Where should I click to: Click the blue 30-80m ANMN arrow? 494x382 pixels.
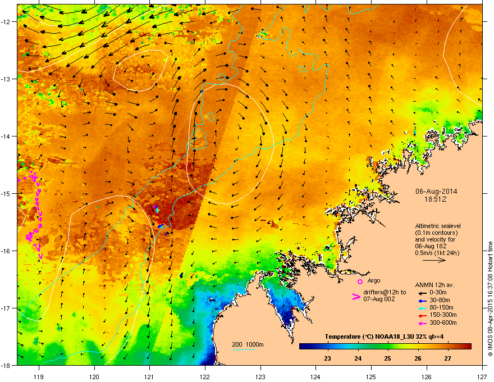(422, 301)
